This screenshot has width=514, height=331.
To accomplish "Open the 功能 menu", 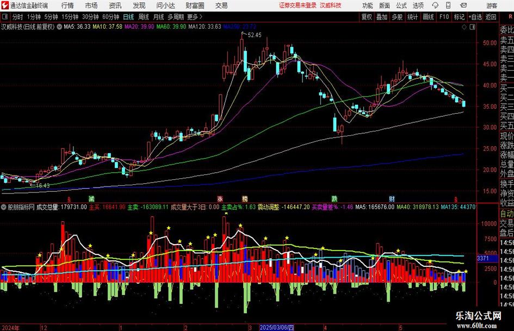I will coord(368,5).
